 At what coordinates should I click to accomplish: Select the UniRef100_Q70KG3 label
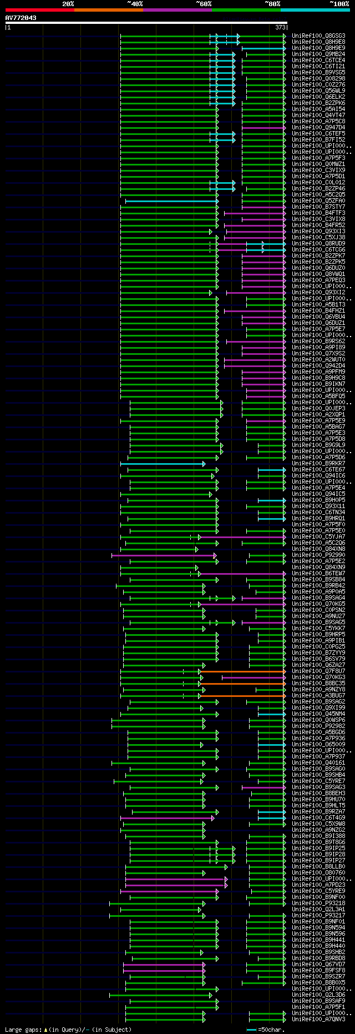click(x=318, y=677)
